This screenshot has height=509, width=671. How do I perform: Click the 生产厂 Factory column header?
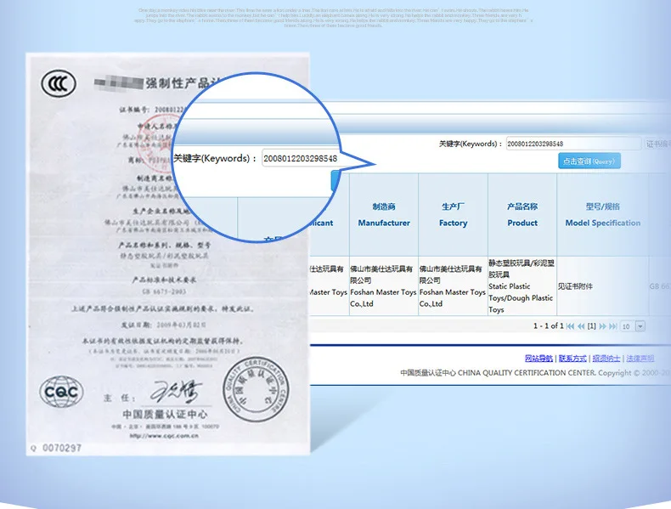click(x=454, y=214)
